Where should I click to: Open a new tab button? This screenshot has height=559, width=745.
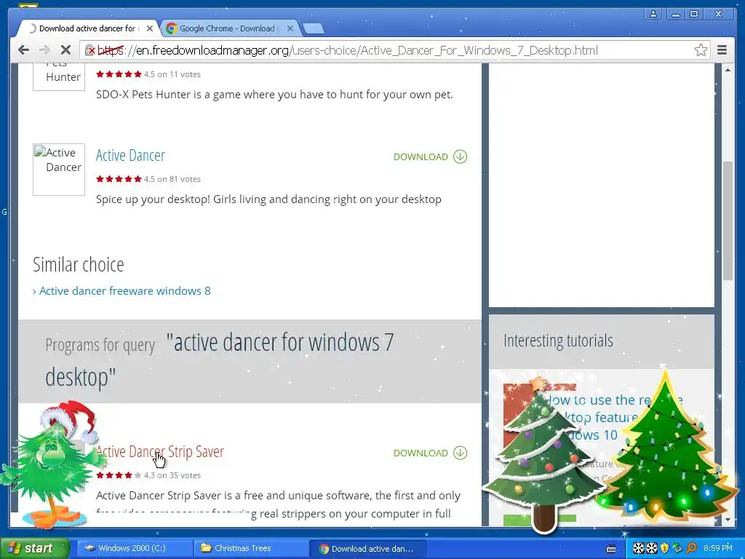click(314, 28)
